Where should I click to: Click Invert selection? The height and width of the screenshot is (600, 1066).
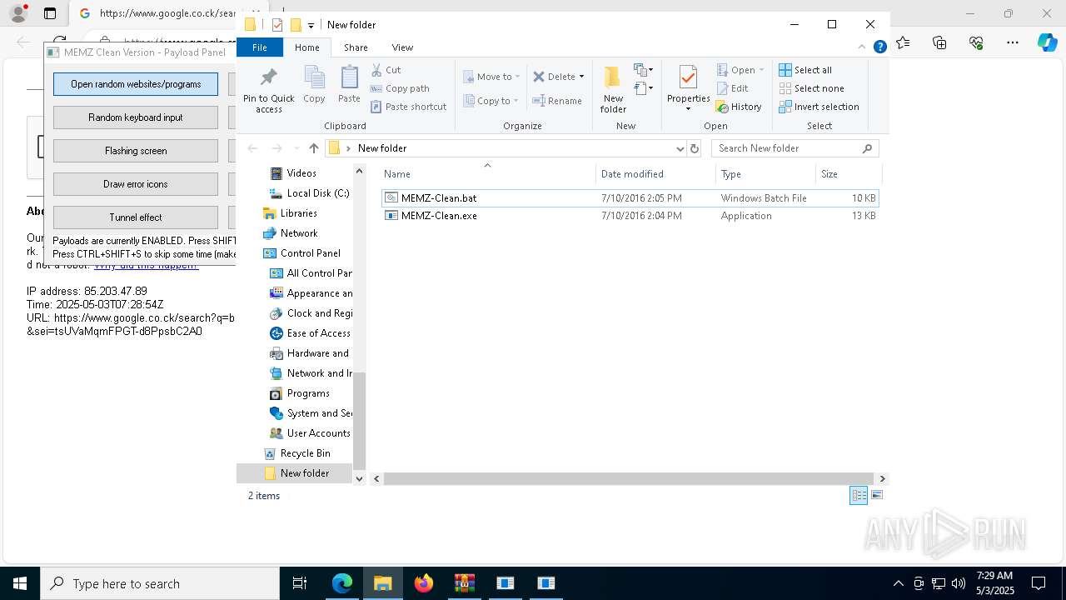(x=819, y=107)
